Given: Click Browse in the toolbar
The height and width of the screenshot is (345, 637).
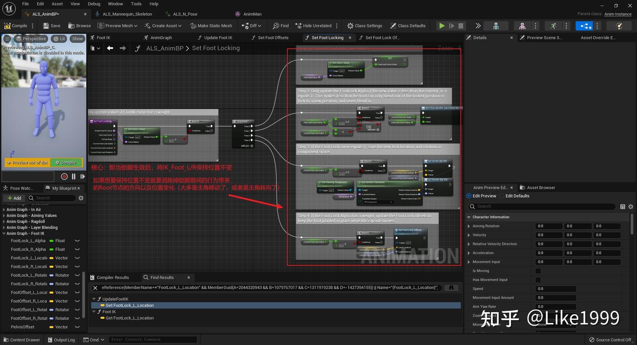Looking at the screenshot, I should 79,26.
